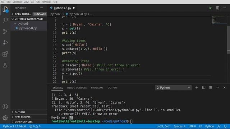Viewport: 230px width, 129px height.
Task: Open the File menu
Action: 3,2
